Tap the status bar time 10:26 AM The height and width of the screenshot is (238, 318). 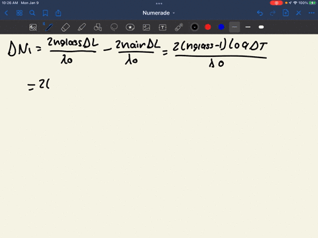point(10,3)
